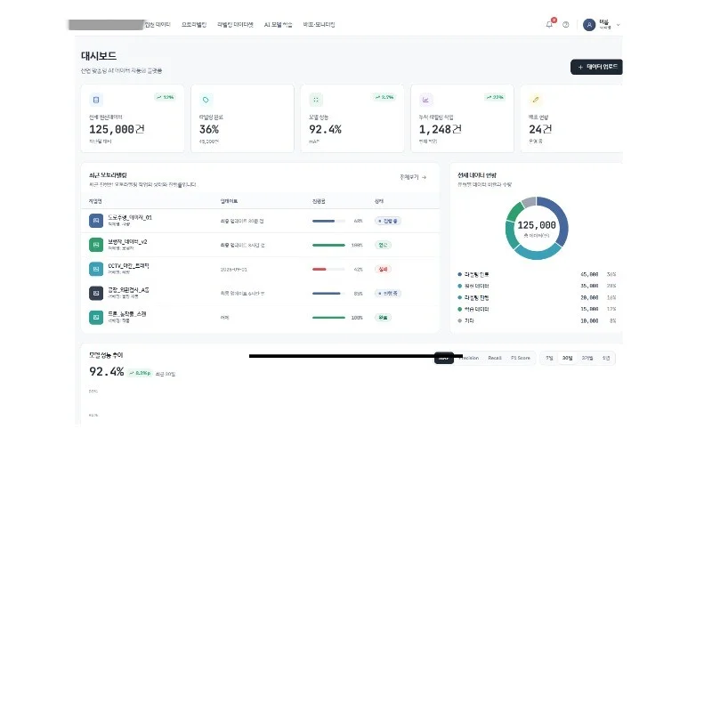
Task: Click the 35,000 legend value
Action: (589, 286)
